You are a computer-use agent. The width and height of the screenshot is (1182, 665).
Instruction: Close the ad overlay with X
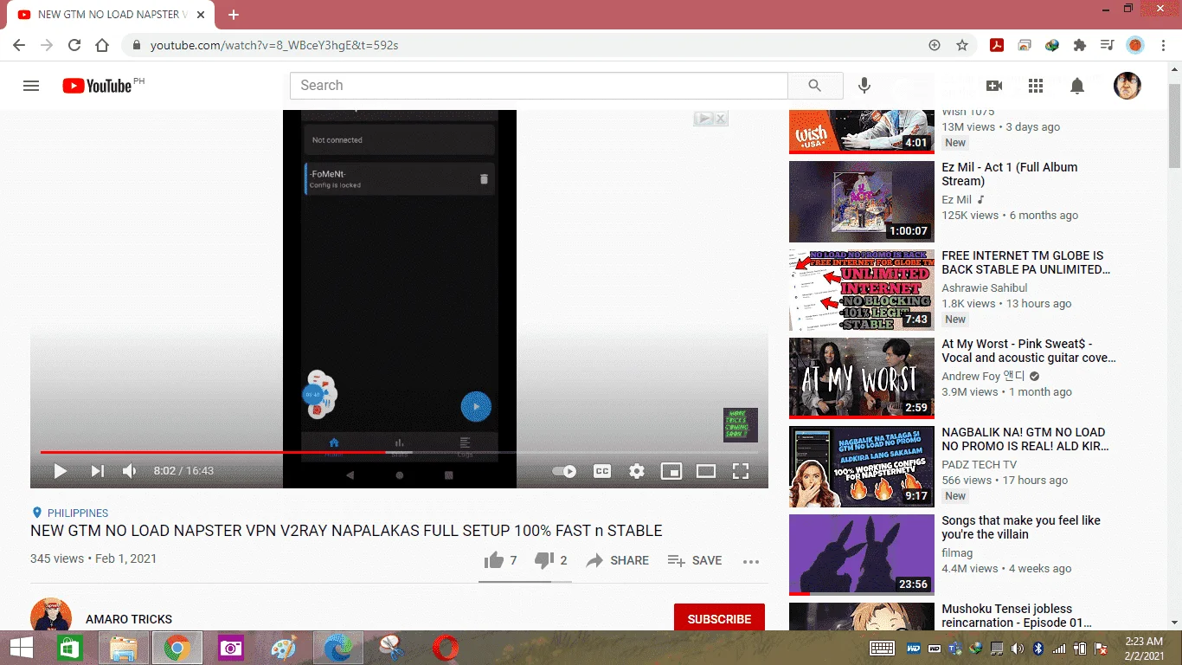pyautogui.click(x=721, y=119)
